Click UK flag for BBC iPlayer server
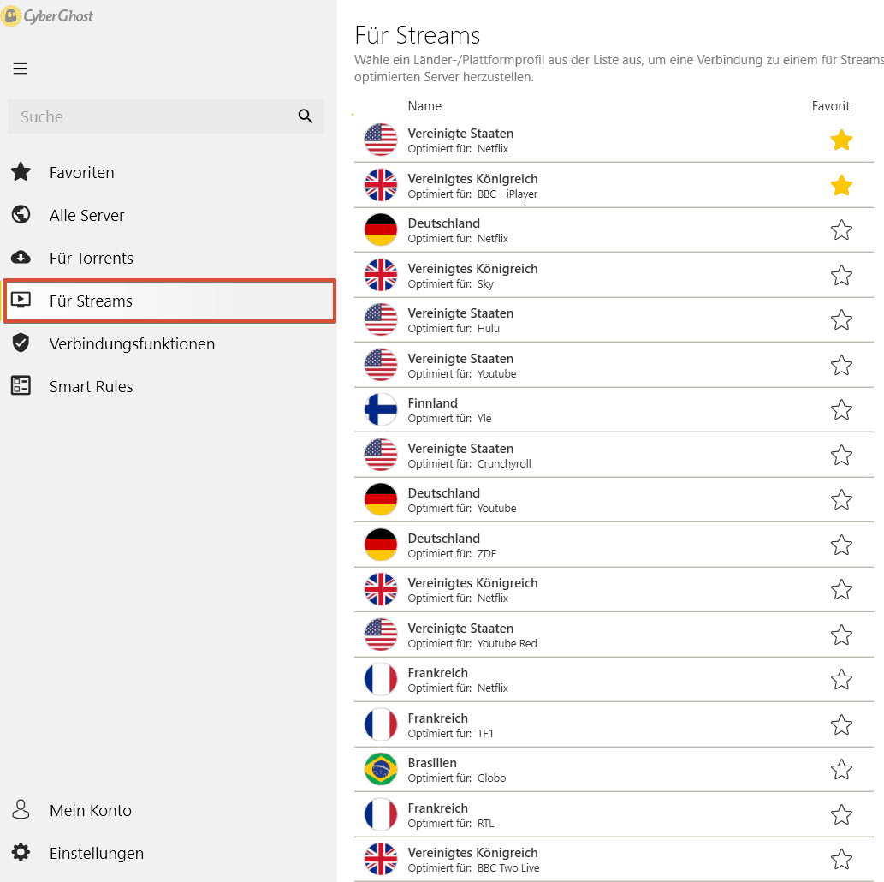 (x=381, y=184)
